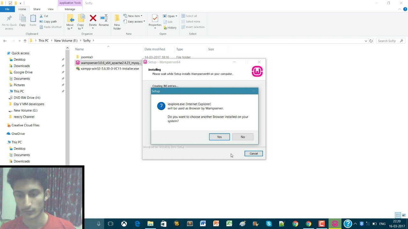Click No in the Setup dialog
The height and width of the screenshot is (229, 408).
pos(243,137)
